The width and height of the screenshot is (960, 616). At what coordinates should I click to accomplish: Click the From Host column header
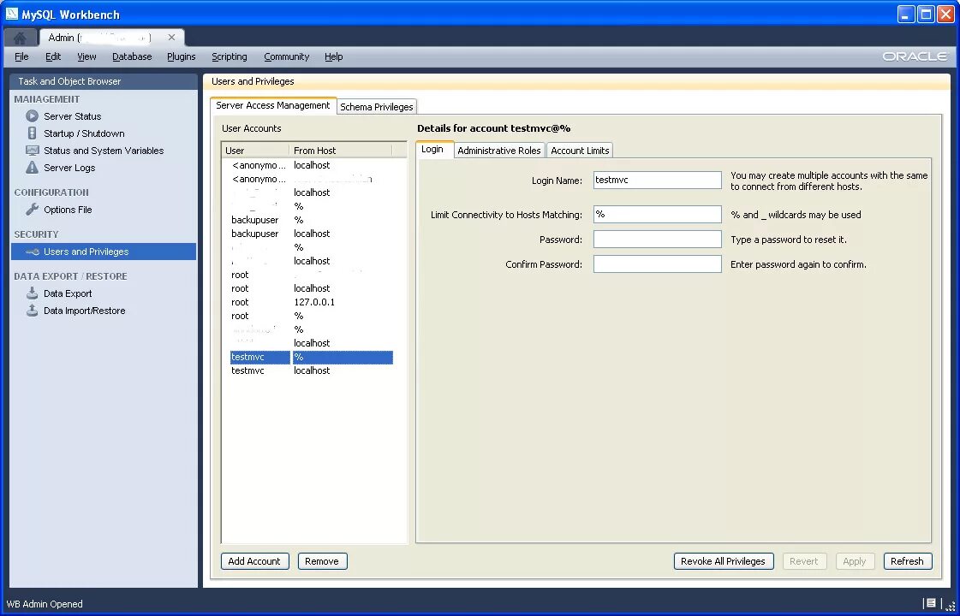coord(340,150)
